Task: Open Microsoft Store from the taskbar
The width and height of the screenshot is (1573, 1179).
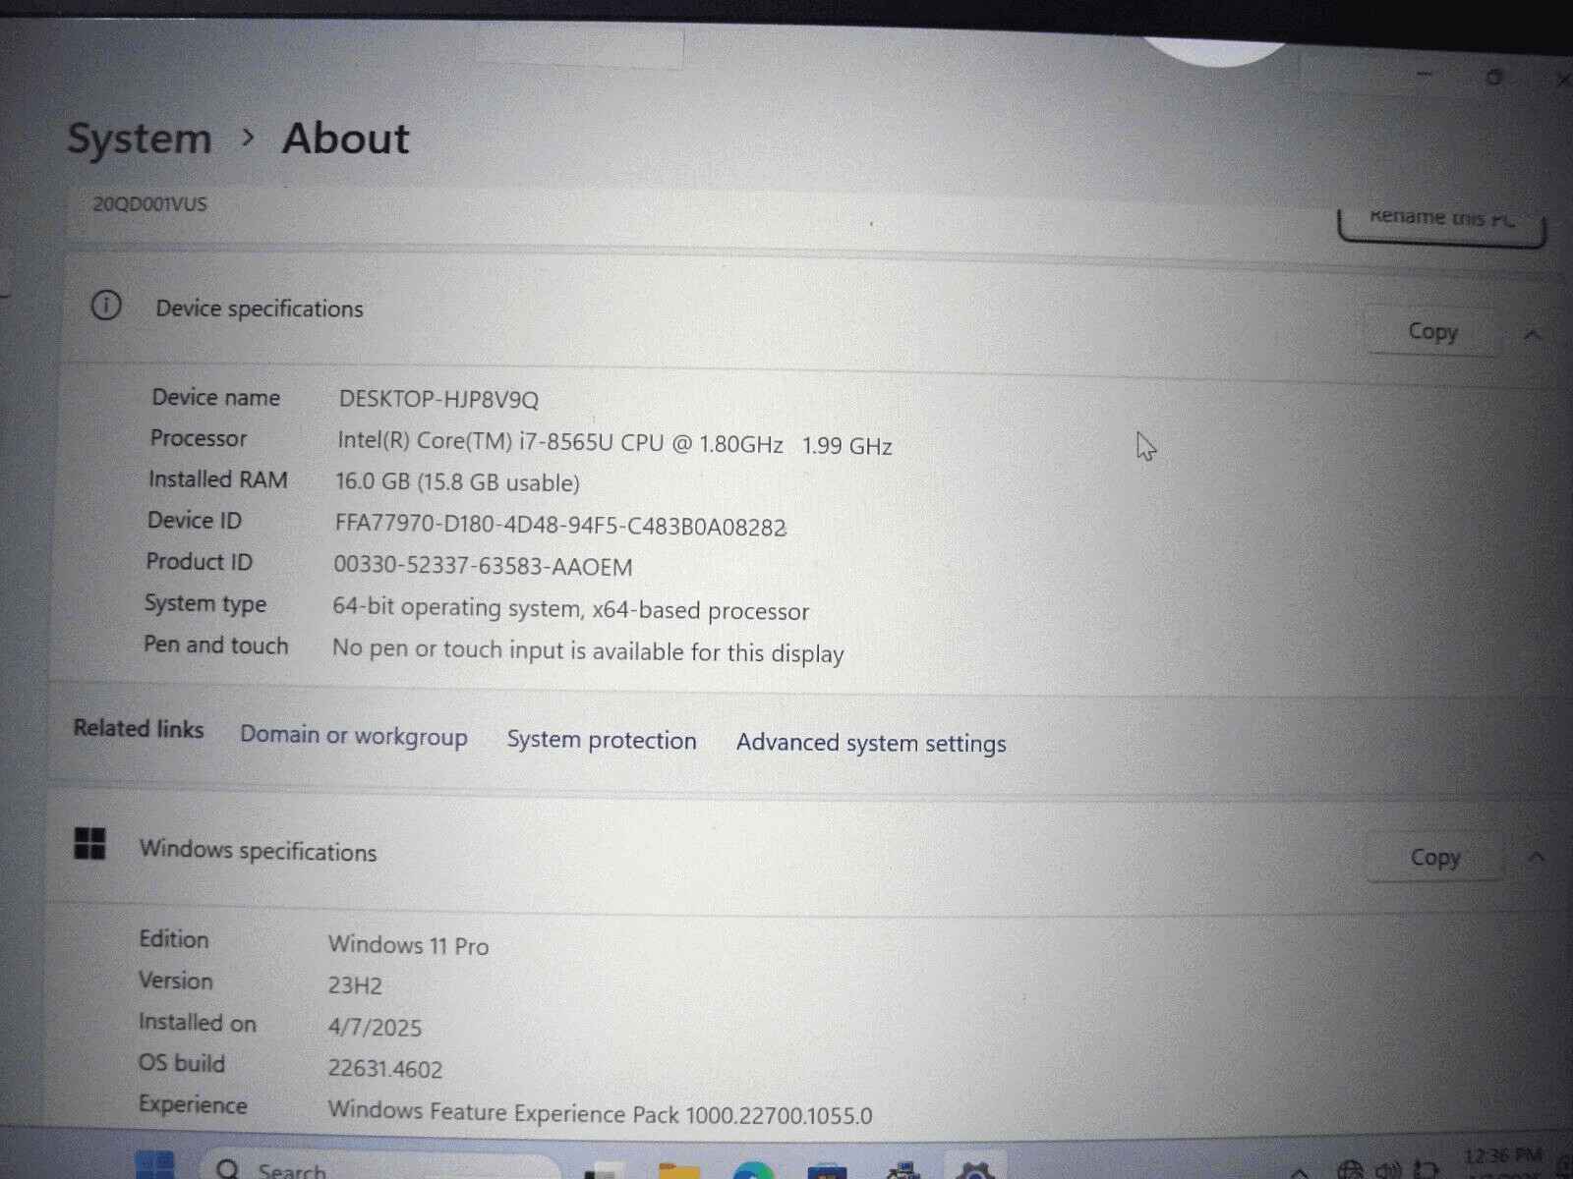Action: click(827, 1171)
